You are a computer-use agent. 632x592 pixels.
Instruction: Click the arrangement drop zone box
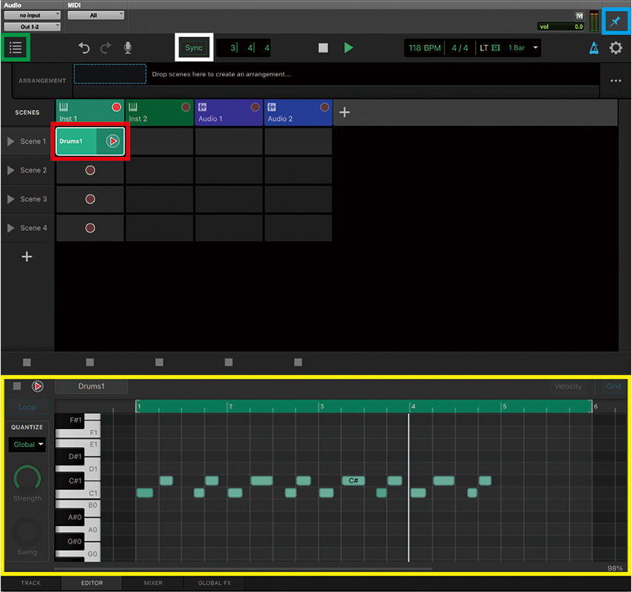tap(110, 74)
